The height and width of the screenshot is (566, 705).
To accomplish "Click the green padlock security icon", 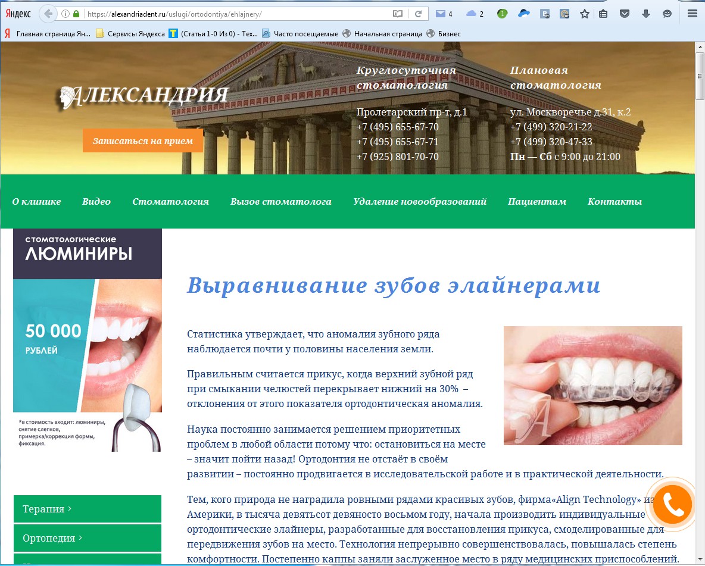I will coord(76,14).
